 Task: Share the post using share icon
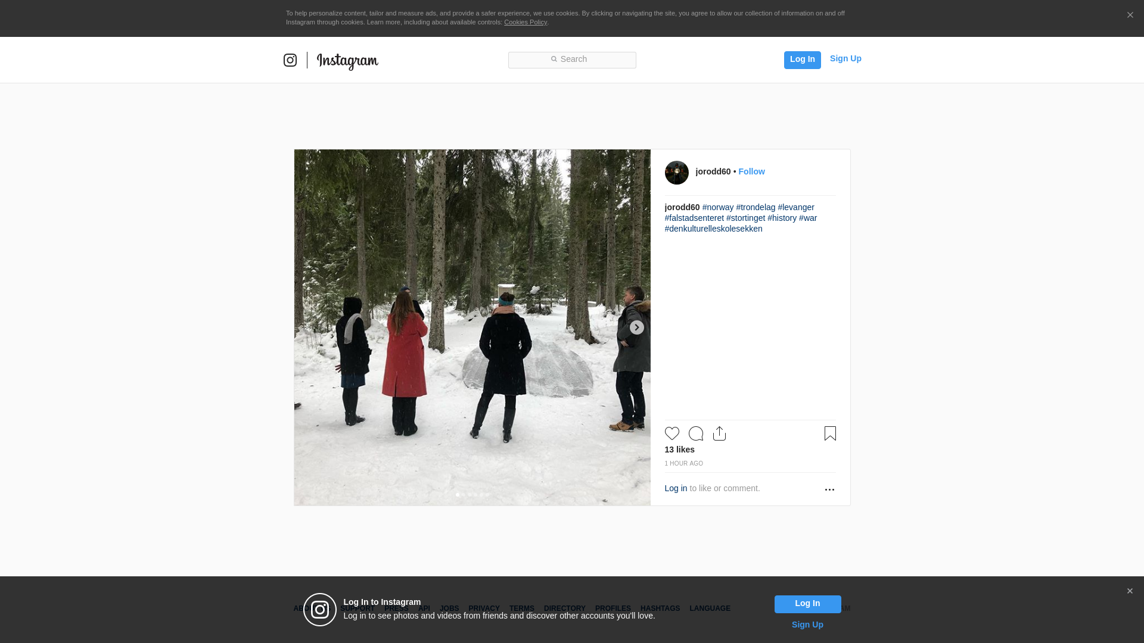(x=719, y=433)
